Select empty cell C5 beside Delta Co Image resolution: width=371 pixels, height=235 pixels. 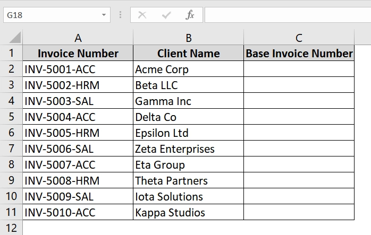tap(299, 117)
